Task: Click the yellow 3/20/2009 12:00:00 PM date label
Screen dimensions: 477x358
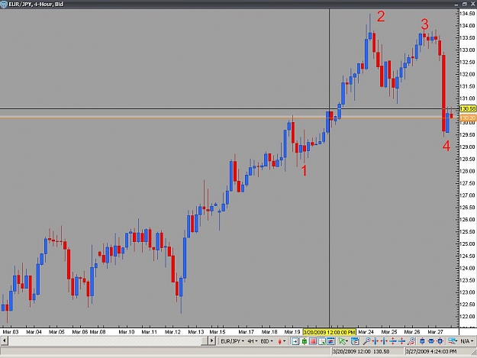Action: pos(329,332)
